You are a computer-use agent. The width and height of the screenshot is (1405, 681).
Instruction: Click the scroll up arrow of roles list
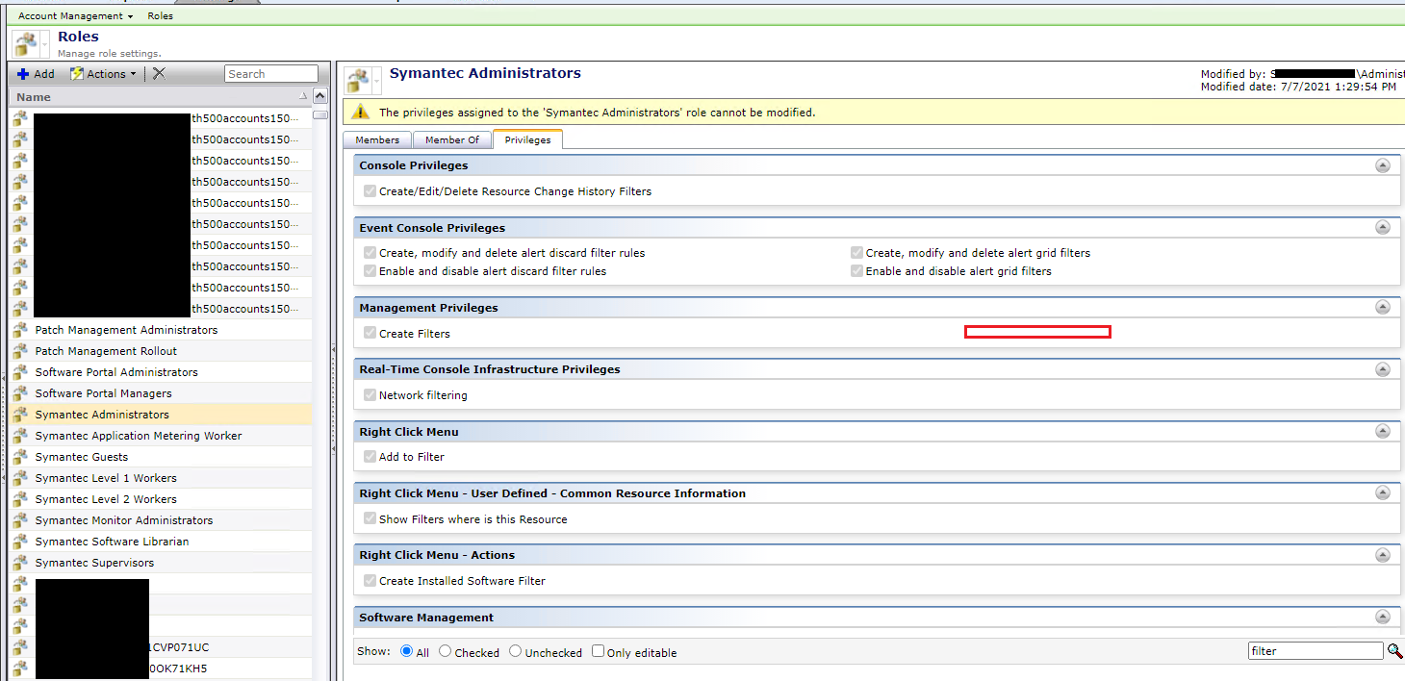pos(320,96)
